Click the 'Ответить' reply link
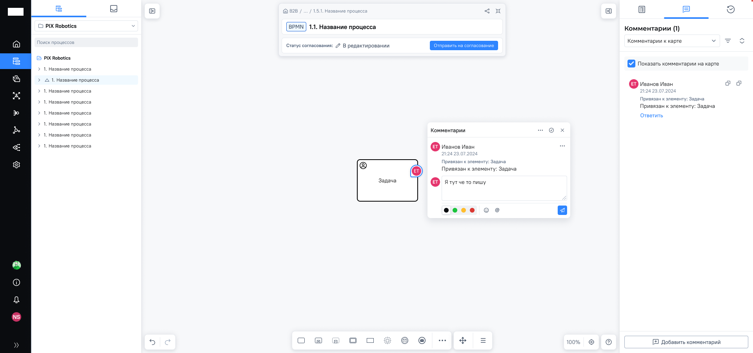Screen dimensions: 753x353 point(651,115)
